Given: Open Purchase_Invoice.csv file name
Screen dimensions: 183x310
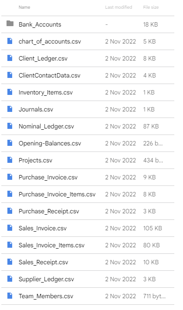Looking at the screenshot, I should click(x=48, y=177).
